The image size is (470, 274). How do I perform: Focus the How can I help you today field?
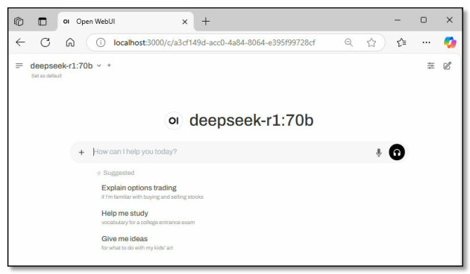click(231, 152)
